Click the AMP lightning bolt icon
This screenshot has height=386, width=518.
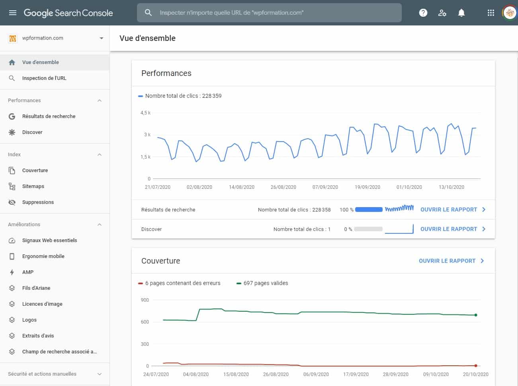coord(12,272)
